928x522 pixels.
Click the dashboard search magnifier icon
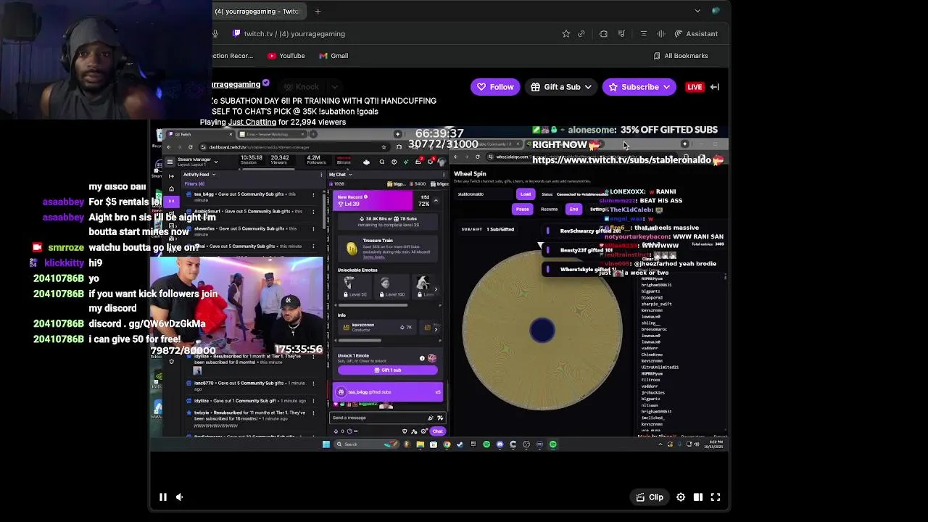382,162
